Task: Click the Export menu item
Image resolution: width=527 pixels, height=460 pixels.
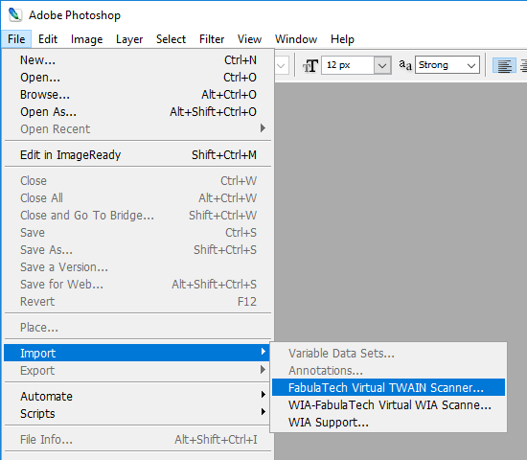Action: coord(137,371)
